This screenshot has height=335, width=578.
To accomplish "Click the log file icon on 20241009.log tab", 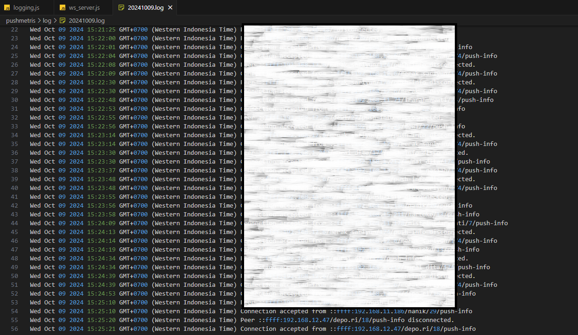I will (x=121, y=8).
